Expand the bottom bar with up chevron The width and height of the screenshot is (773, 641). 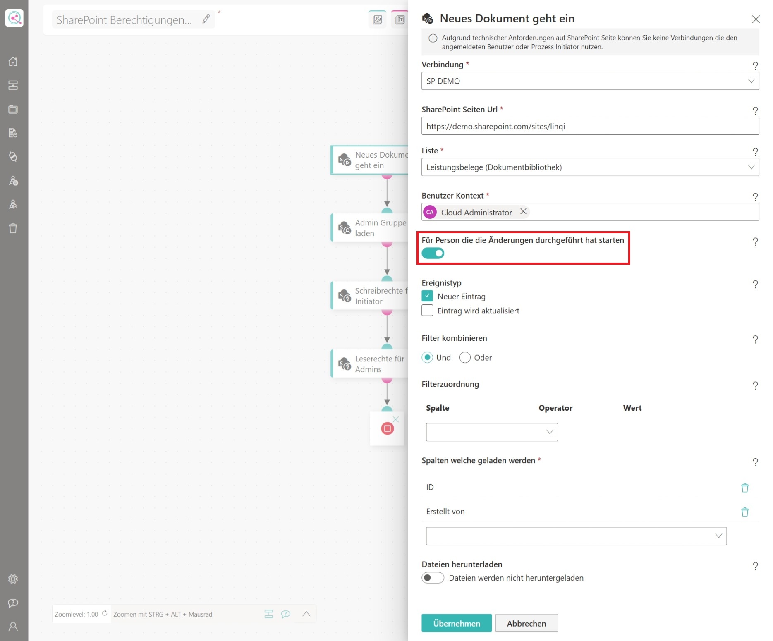click(x=306, y=614)
